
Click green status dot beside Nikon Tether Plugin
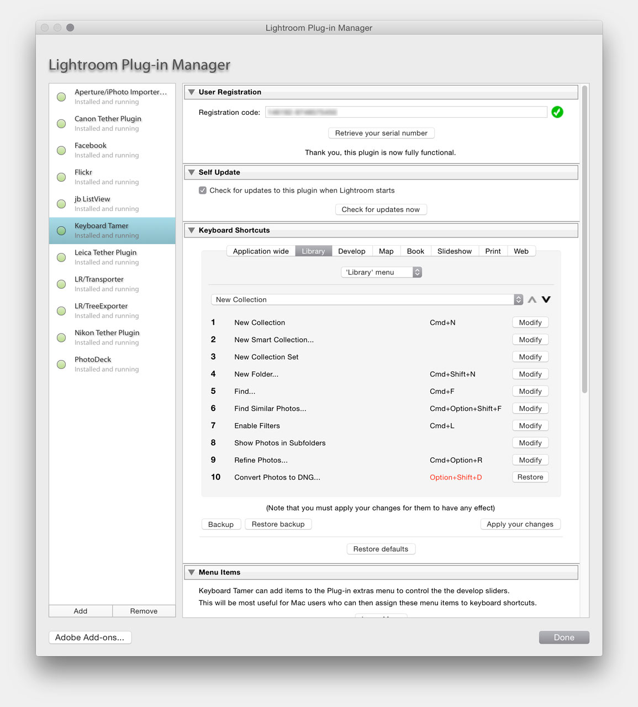pos(61,337)
